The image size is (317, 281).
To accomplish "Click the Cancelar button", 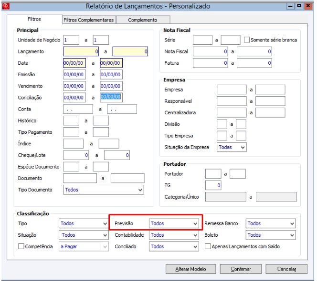I will 286,269.
